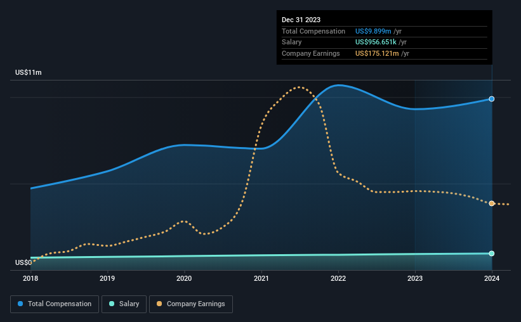The height and width of the screenshot is (322, 521).
Task: Click the US$956.651k salary value
Action: [x=376, y=42]
